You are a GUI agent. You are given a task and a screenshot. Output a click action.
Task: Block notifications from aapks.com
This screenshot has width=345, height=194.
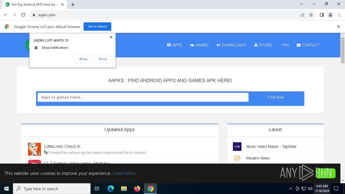(103, 59)
